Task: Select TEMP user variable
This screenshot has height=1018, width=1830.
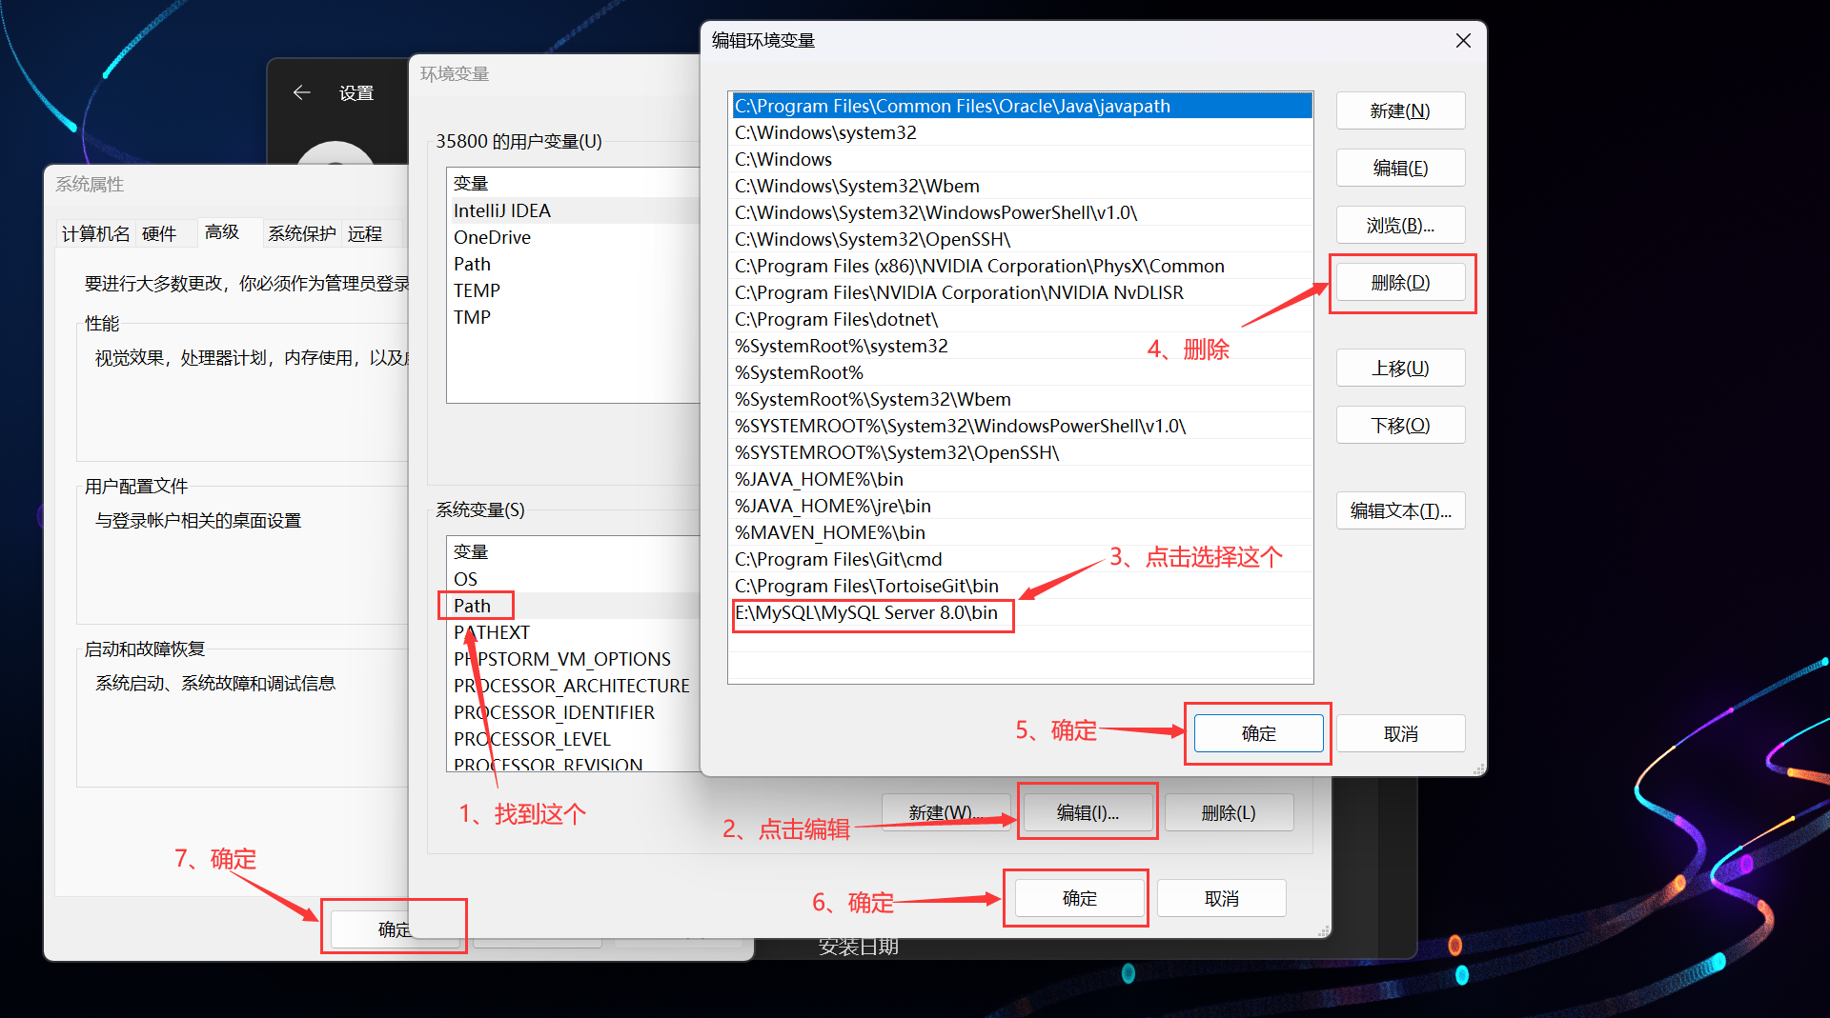Action: [x=574, y=290]
